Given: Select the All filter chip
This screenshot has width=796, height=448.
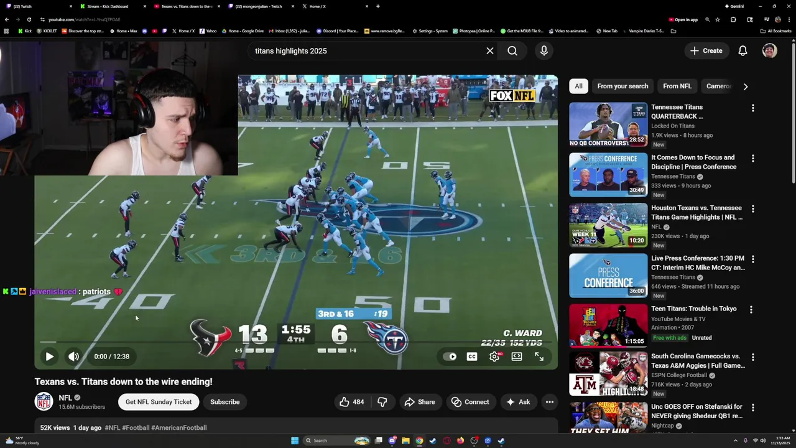Looking at the screenshot, I should (x=578, y=86).
